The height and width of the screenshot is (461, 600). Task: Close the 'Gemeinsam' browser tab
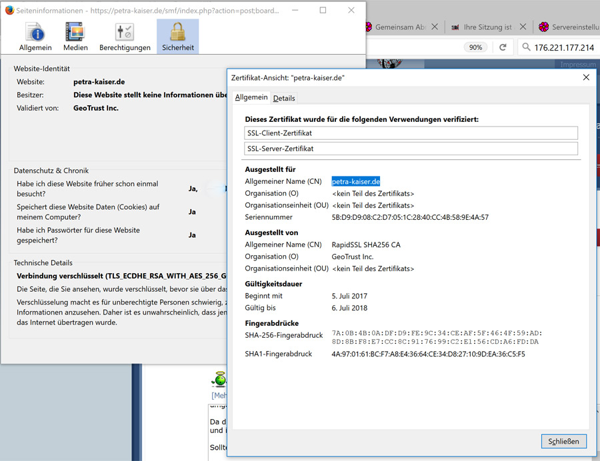coord(435,27)
